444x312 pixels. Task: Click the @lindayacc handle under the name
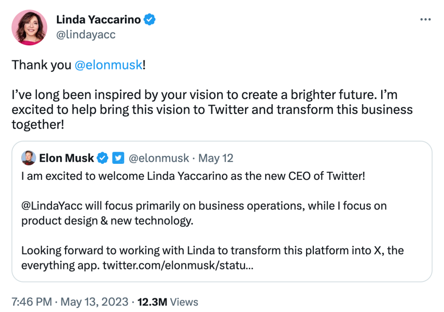(x=86, y=34)
